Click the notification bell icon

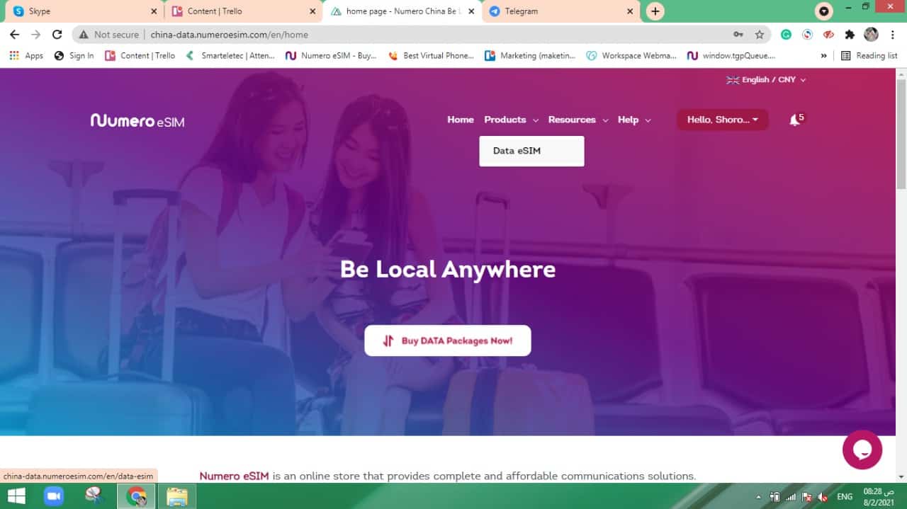(x=794, y=120)
